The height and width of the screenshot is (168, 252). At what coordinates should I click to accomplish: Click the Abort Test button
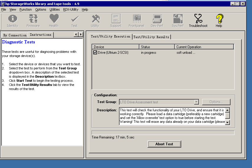[164, 144]
